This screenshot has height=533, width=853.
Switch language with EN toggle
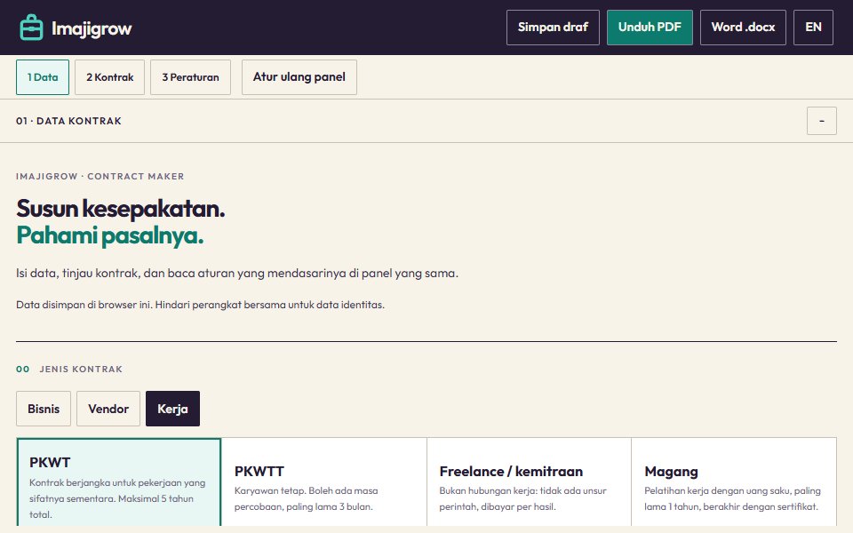point(813,28)
